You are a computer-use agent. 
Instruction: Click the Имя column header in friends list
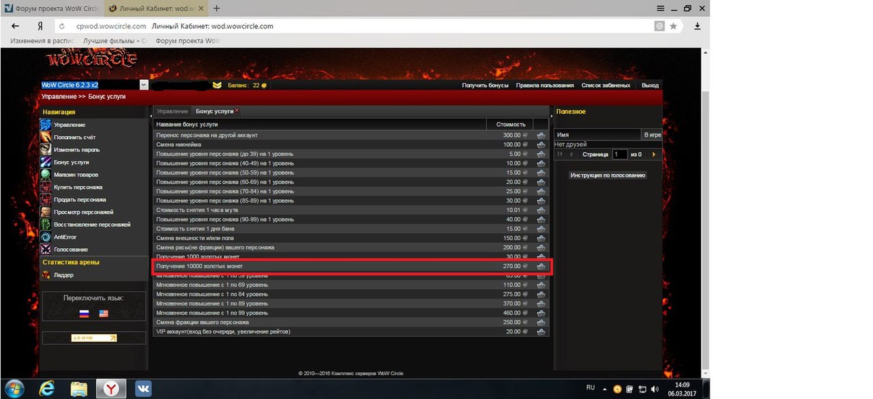coord(597,135)
